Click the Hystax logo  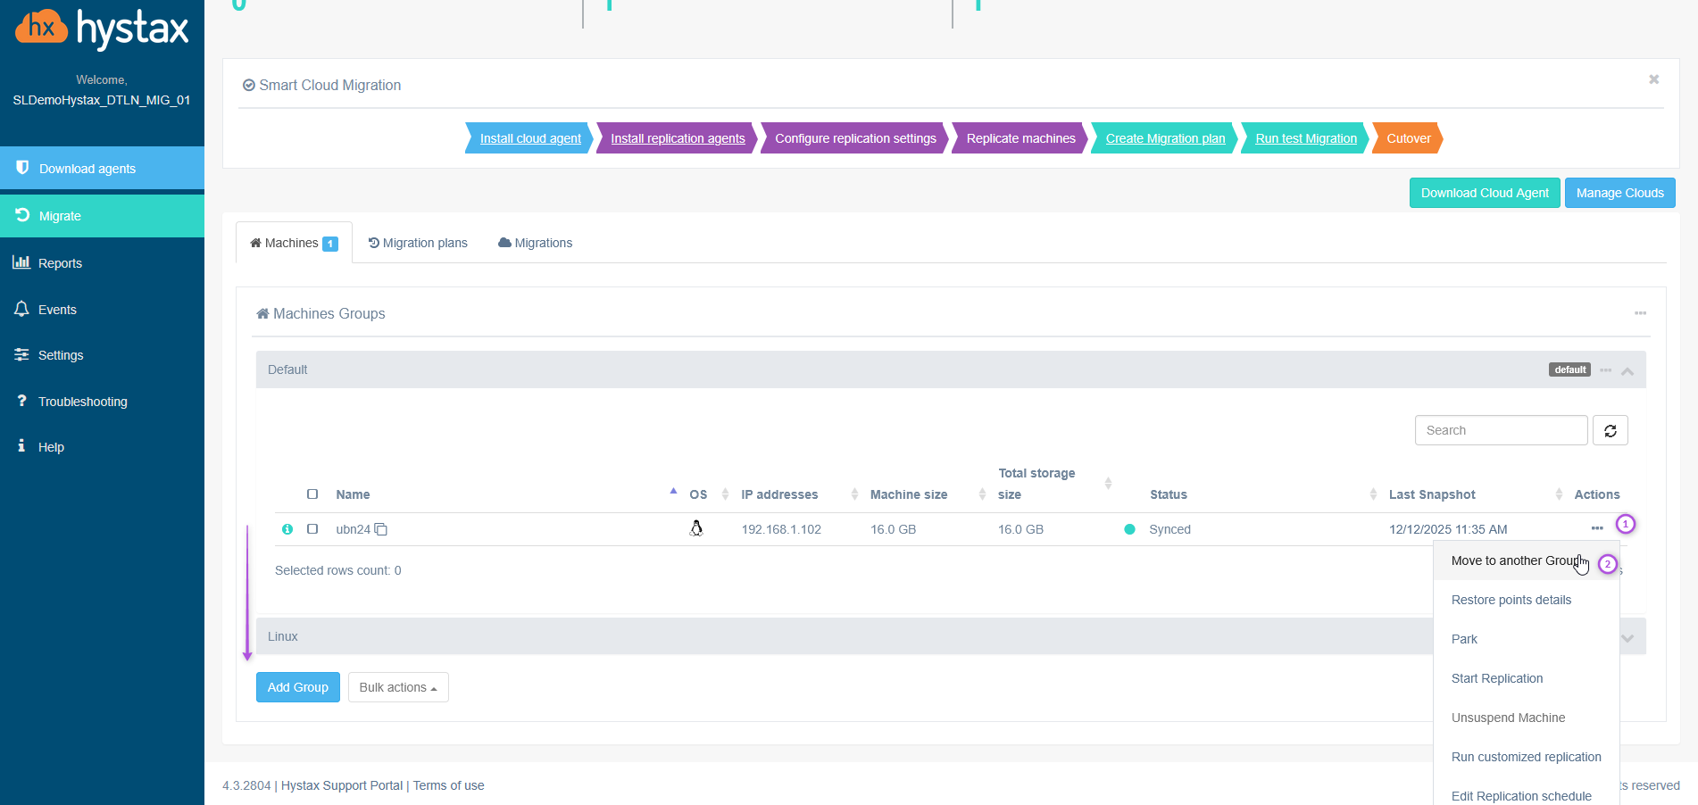pos(102,29)
